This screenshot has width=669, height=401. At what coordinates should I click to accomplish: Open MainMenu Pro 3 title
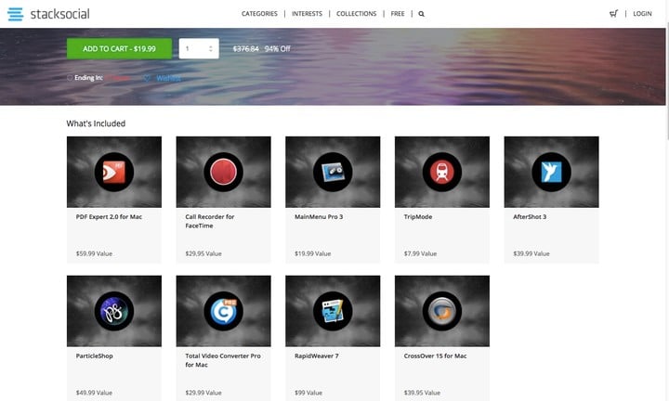(x=319, y=217)
